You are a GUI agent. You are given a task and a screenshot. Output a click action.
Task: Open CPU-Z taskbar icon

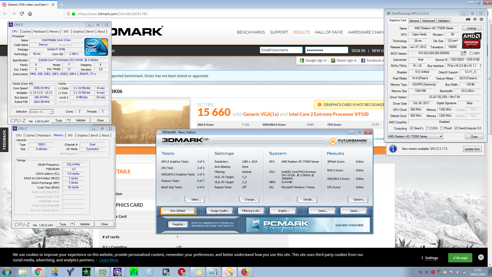(x=117, y=272)
